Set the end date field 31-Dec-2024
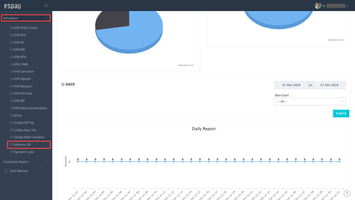Screen dimensions: 355x200 click(x=330, y=85)
